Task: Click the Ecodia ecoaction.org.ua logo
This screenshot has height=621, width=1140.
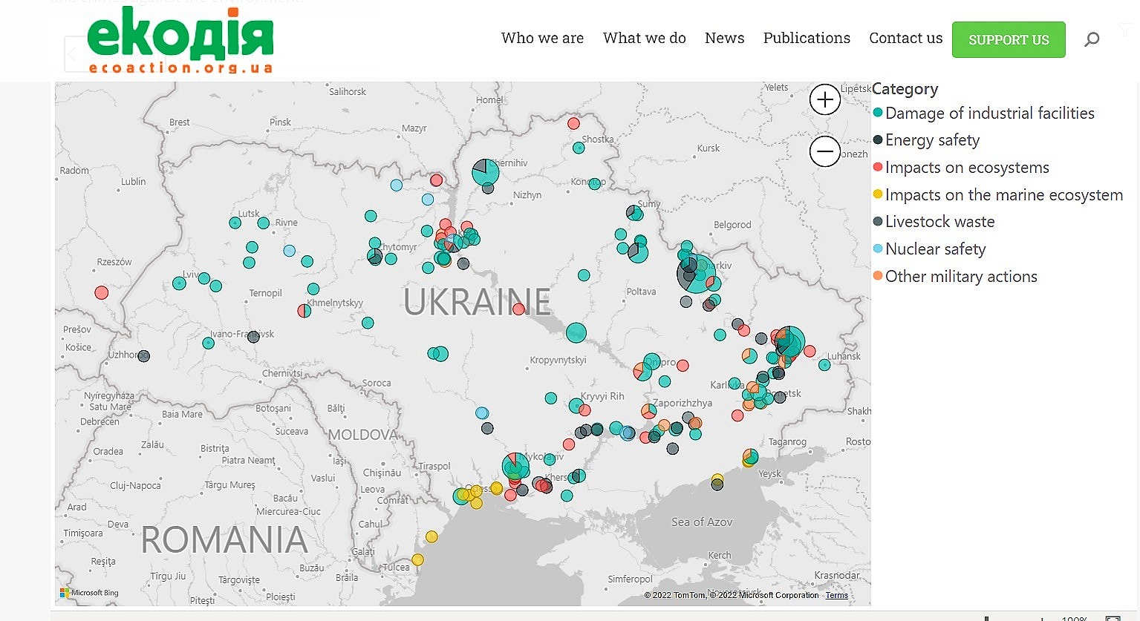Action: [x=180, y=41]
